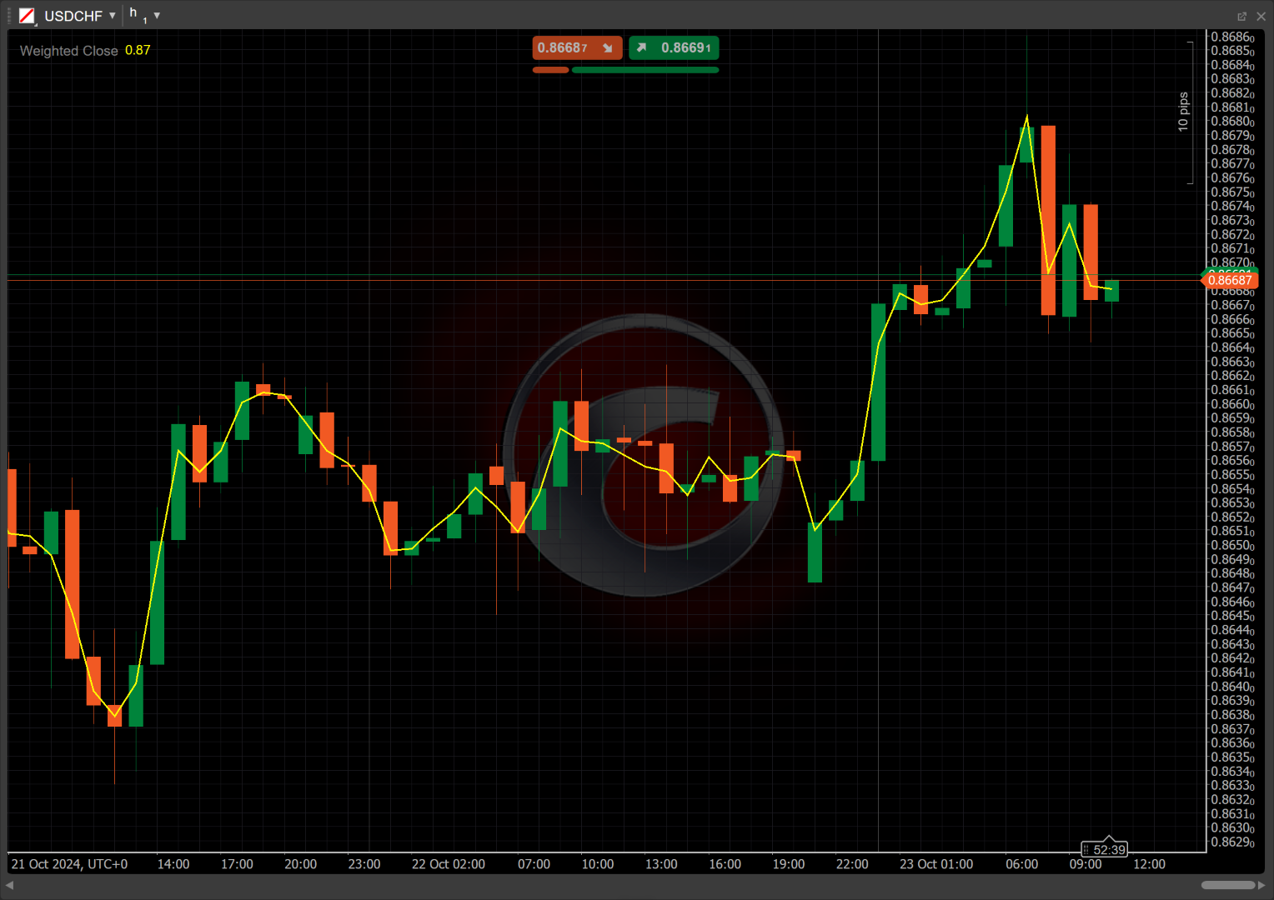Expand the h1 timeframe dropdown
Screen dimensions: 1274x900
point(157,16)
